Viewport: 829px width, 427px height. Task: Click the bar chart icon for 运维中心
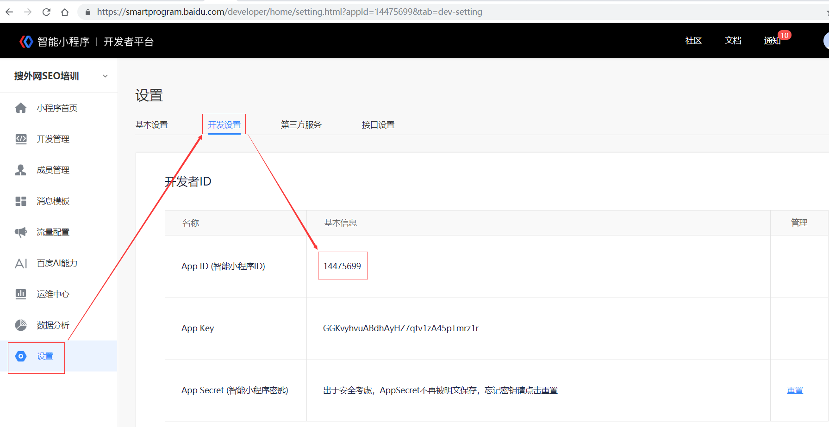(21, 294)
